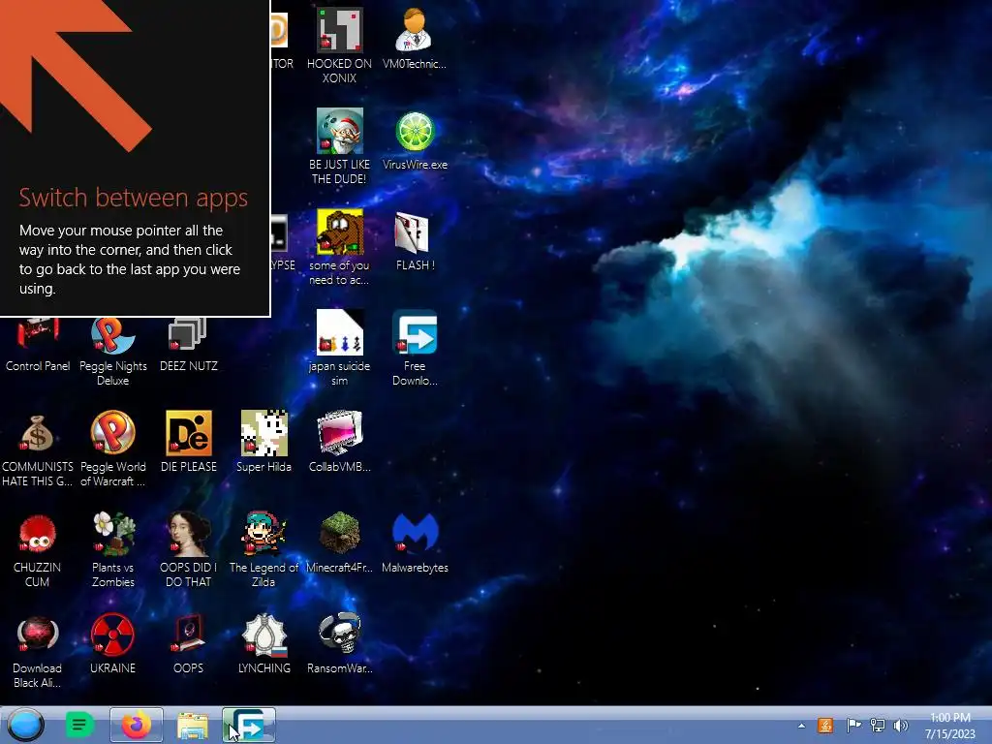Select the UKRAINE radiation icon
The image size is (992, 744).
[112, 634]
